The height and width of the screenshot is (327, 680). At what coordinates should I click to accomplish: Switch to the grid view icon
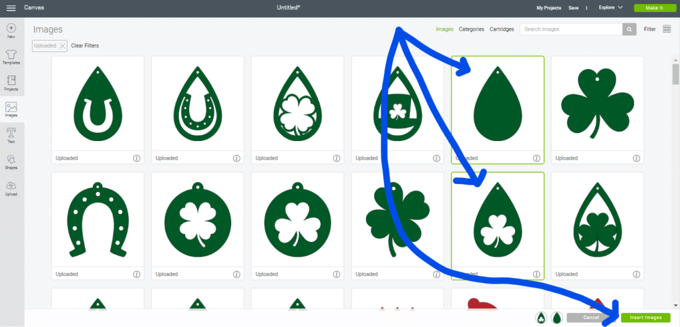click(x=665, y=29)
